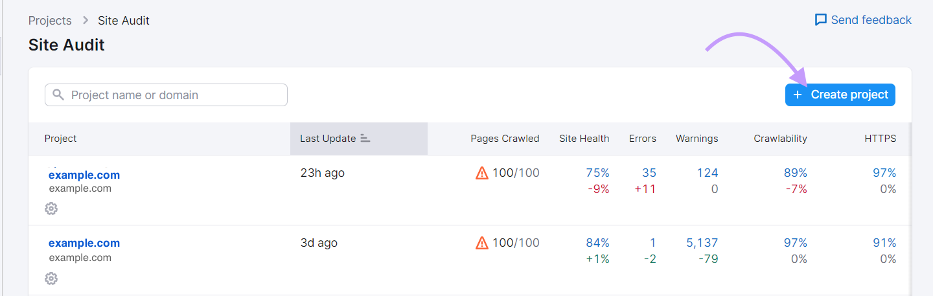
Task: Click the Site Health column header
Action: pos(584,138)
